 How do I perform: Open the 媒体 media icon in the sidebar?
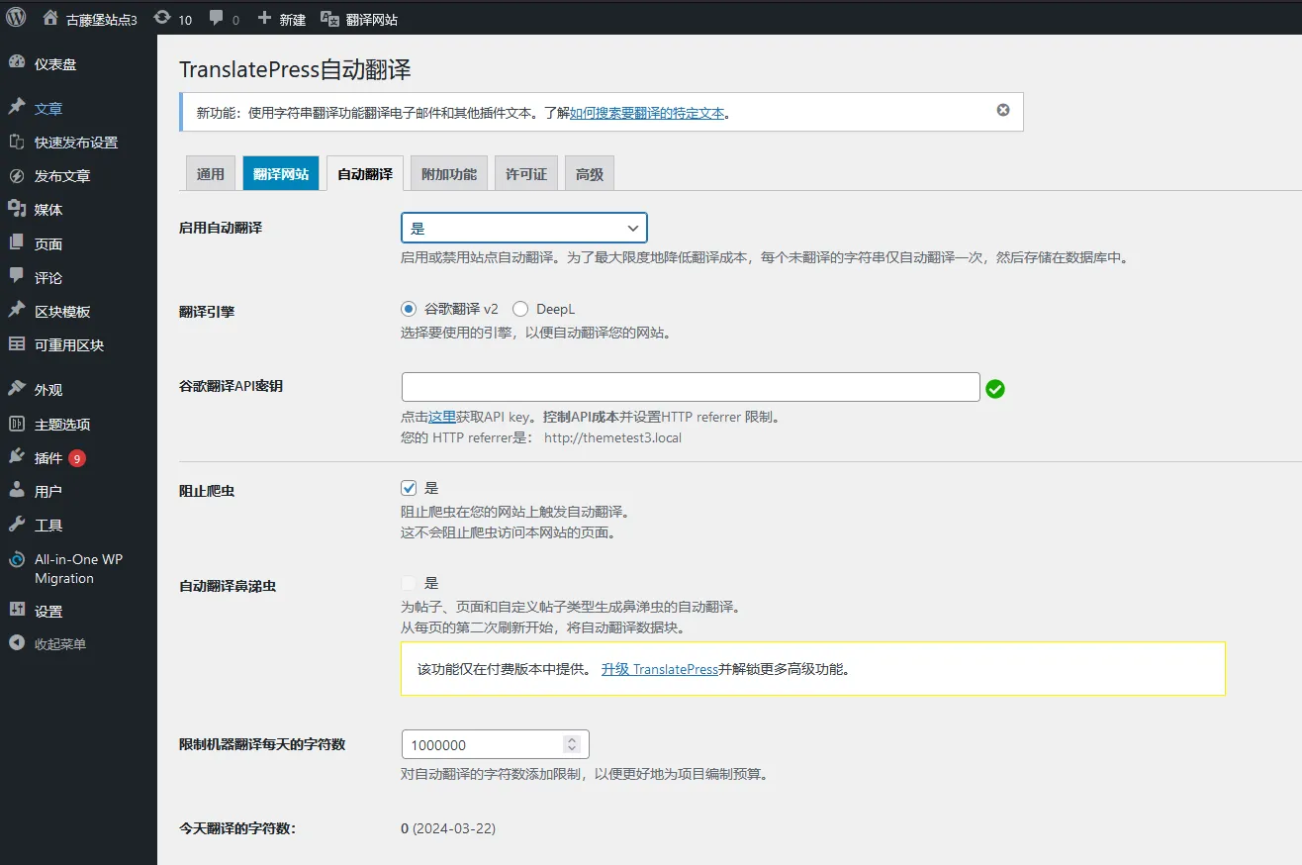click(x=17, y=209)
